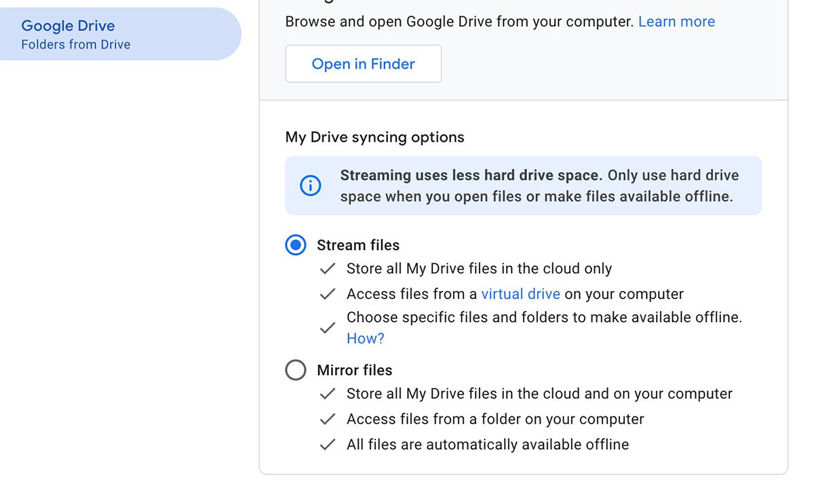
Task: Click the streaming information banner
Action: [x=522, y=185]
